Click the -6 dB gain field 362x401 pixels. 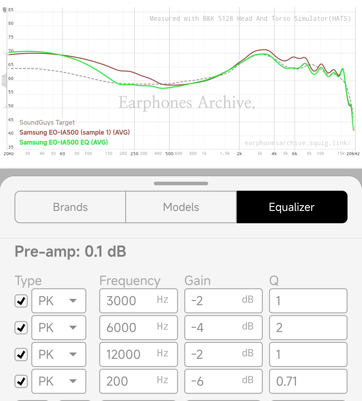point(224,381)
